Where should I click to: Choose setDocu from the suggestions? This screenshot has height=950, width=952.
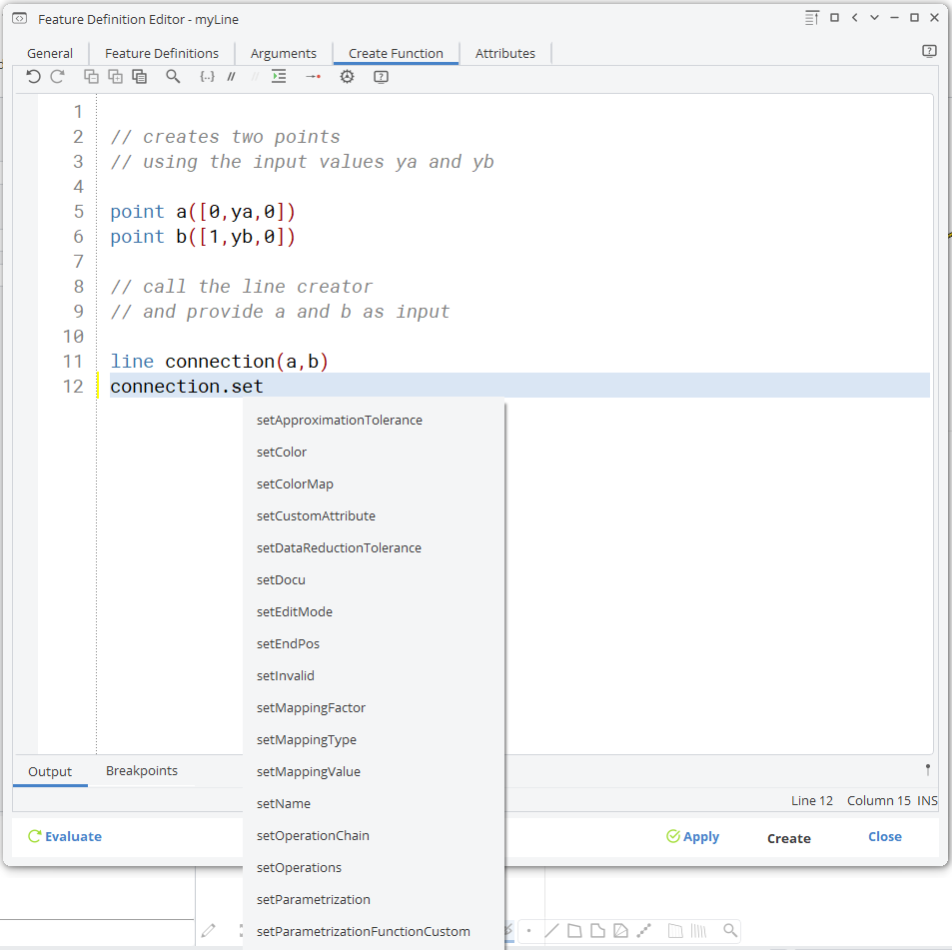[x=374, y=579]
